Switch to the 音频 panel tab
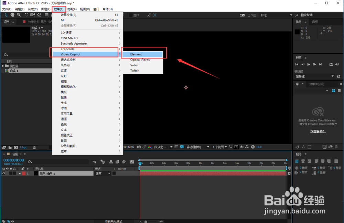This screenshot has width=344, height=223. point(315,22)
